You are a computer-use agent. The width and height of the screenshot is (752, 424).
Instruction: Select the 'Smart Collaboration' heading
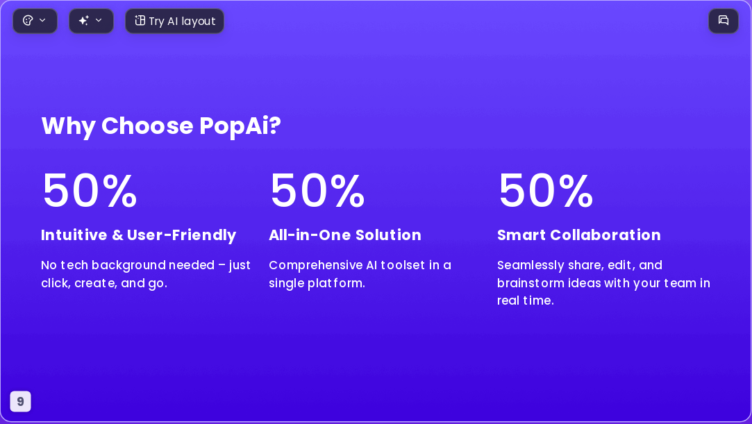coord(579,235)
